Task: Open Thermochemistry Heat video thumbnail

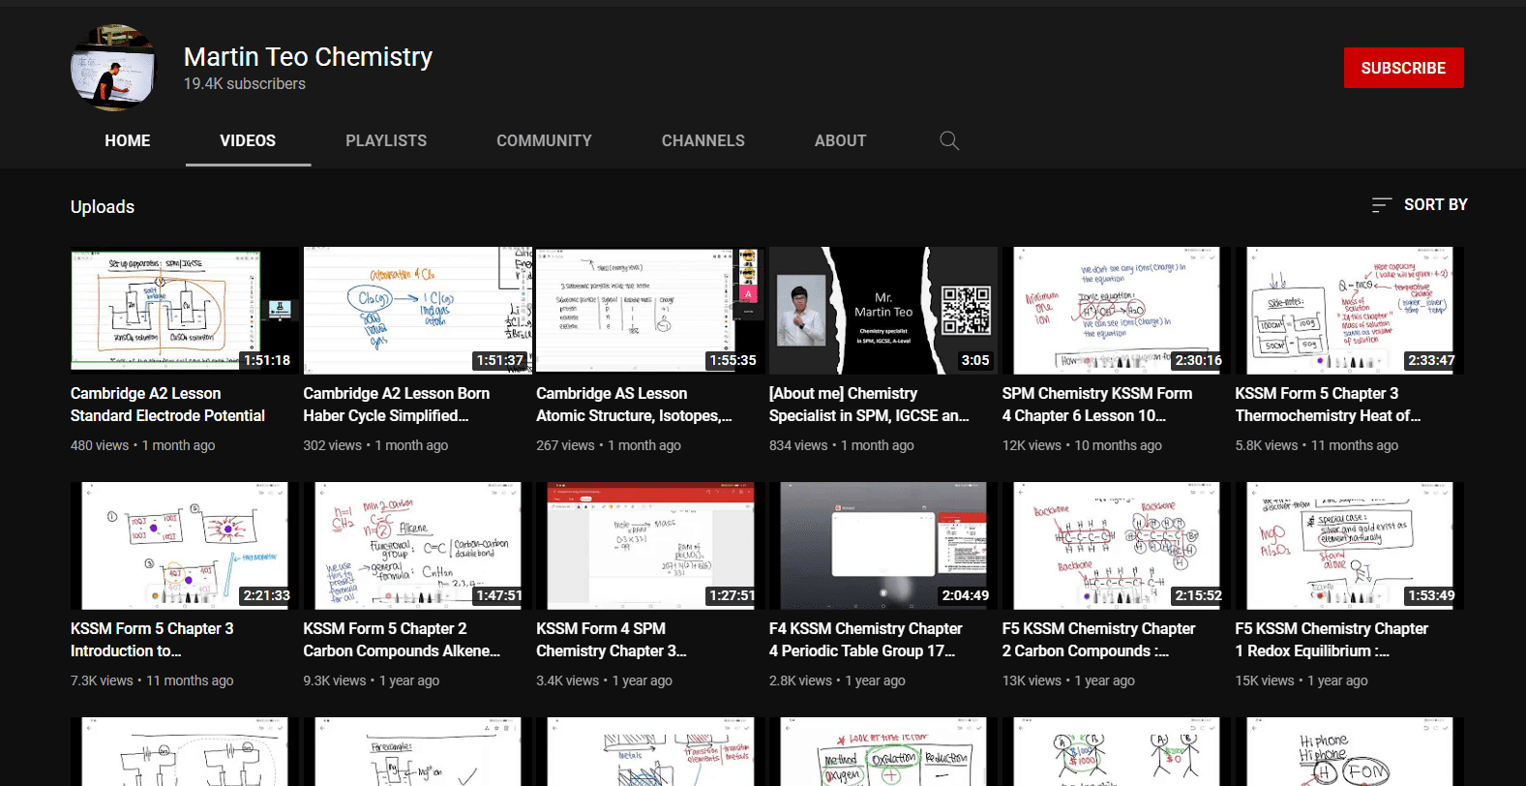Action: 1350,311
